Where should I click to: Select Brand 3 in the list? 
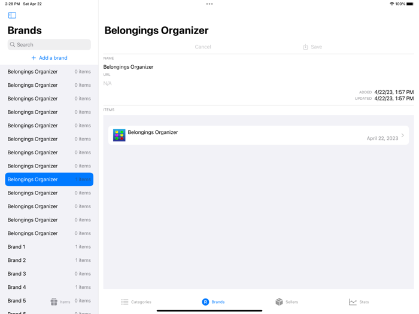49,274
